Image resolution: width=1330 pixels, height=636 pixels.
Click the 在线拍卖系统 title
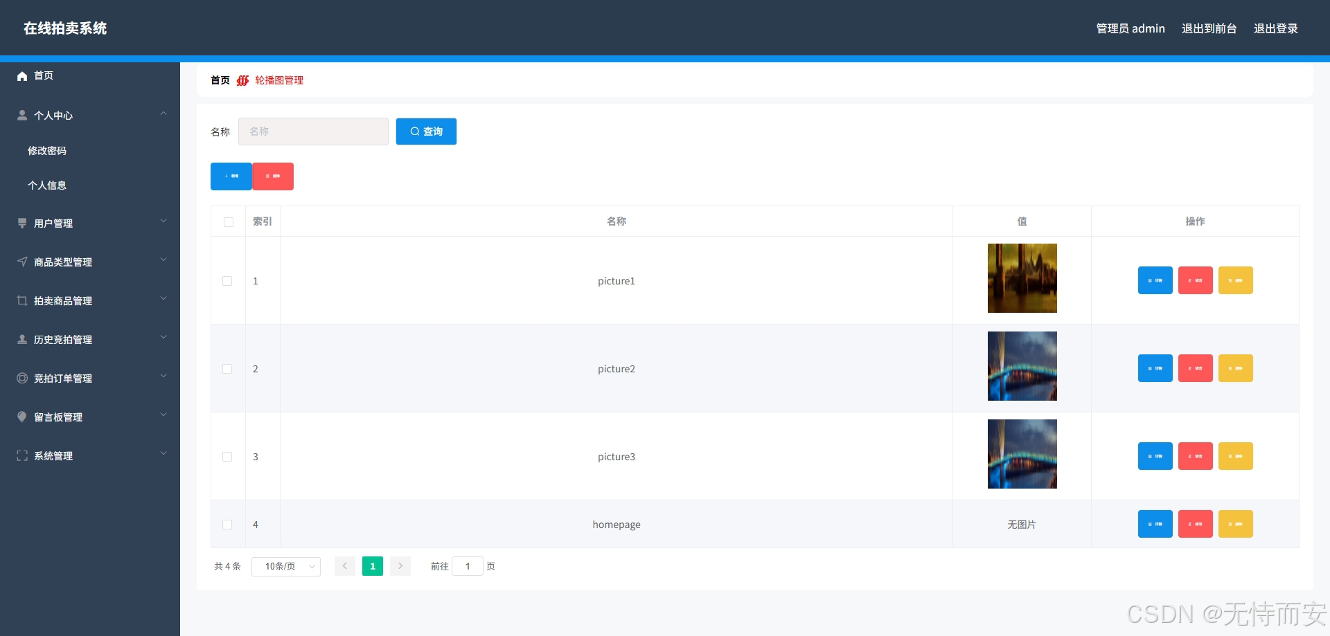pos(65,28)
